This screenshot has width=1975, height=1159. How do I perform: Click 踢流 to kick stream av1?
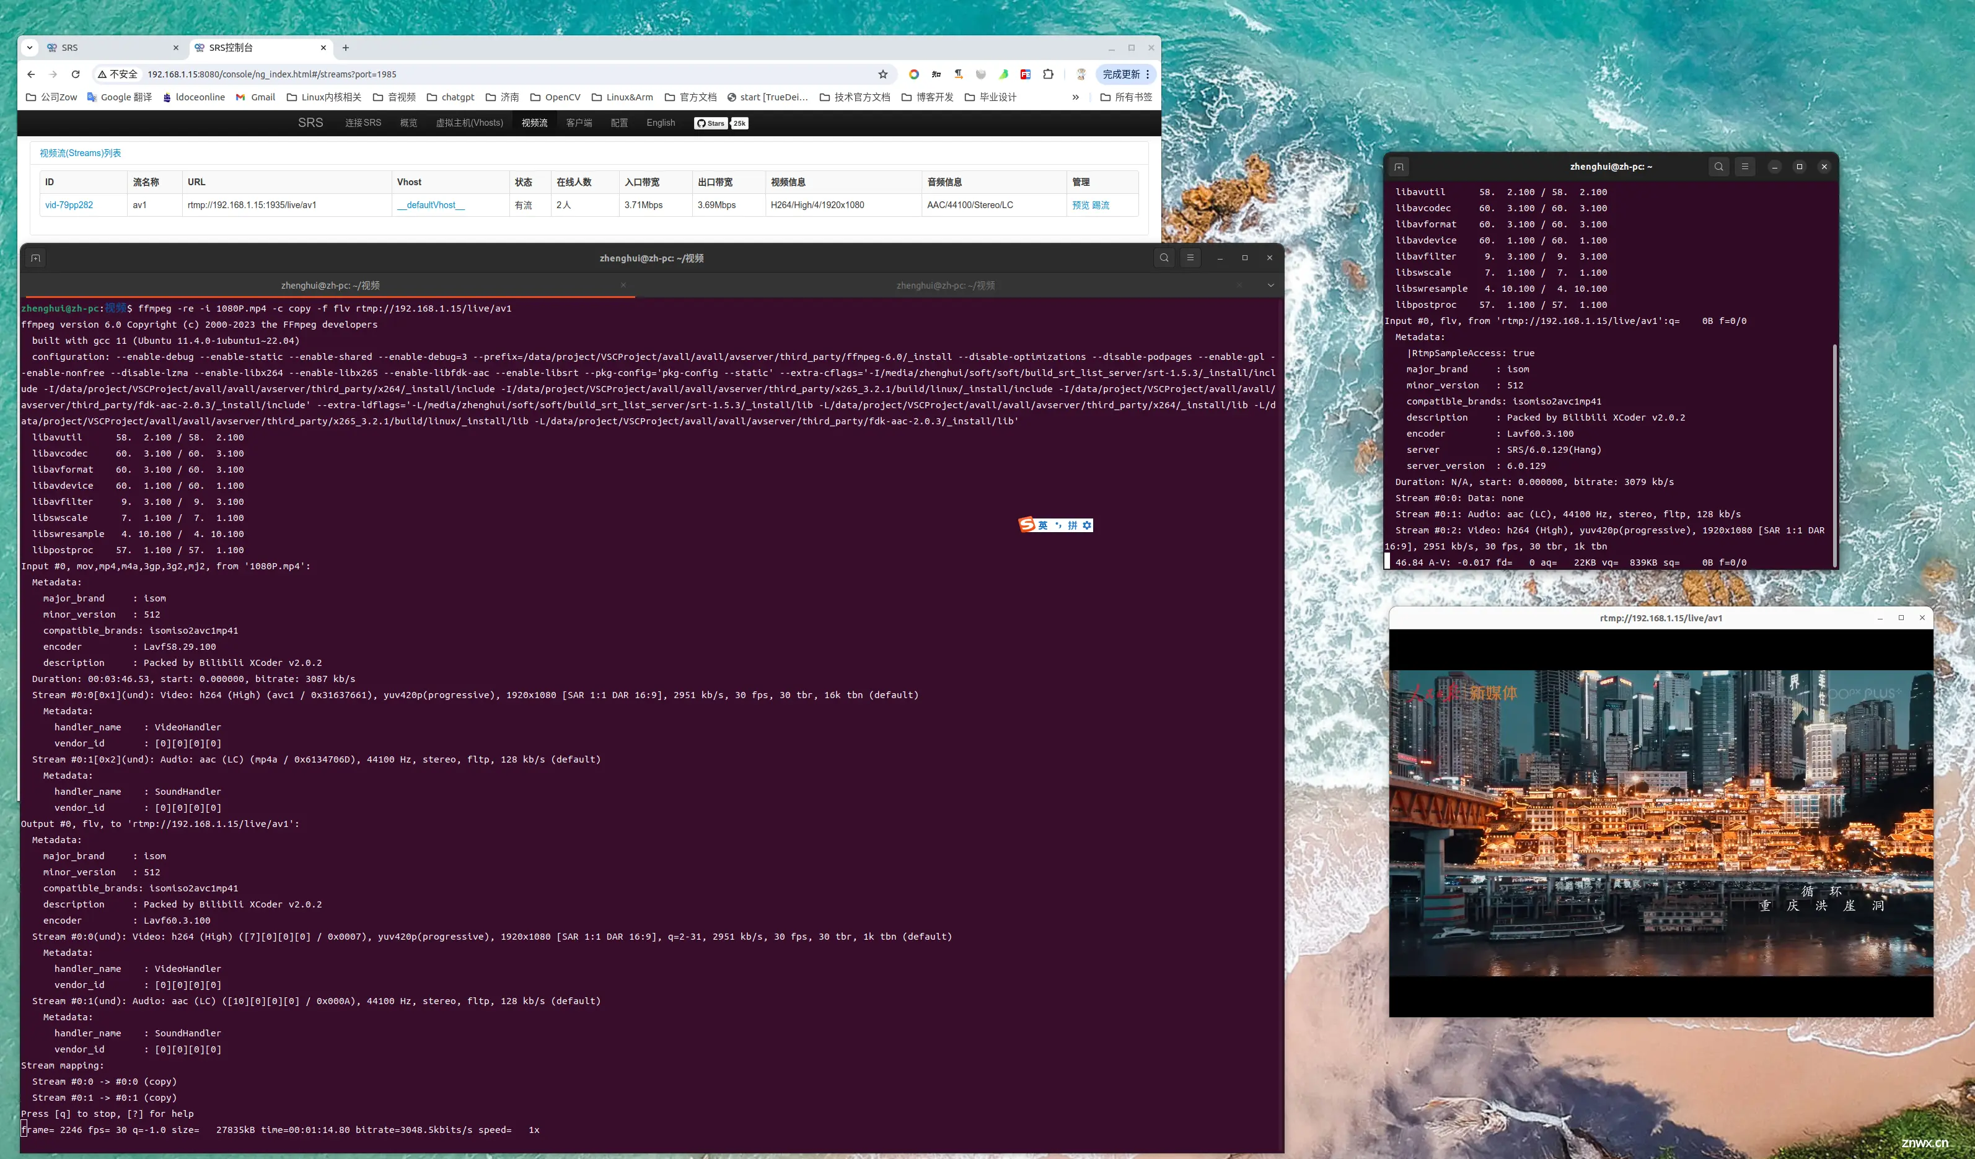1101,205
